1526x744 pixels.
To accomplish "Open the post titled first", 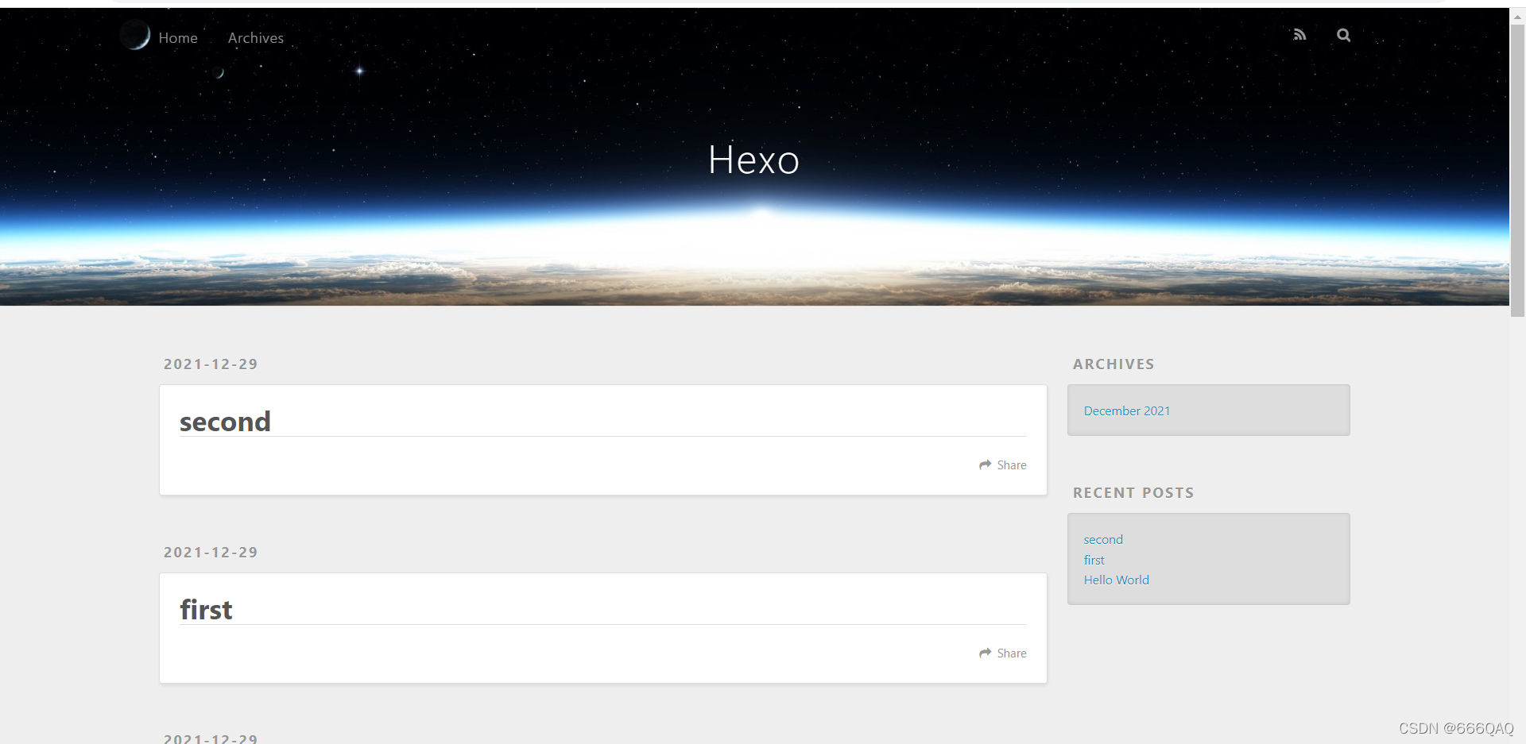I will (x=206, y=609).
